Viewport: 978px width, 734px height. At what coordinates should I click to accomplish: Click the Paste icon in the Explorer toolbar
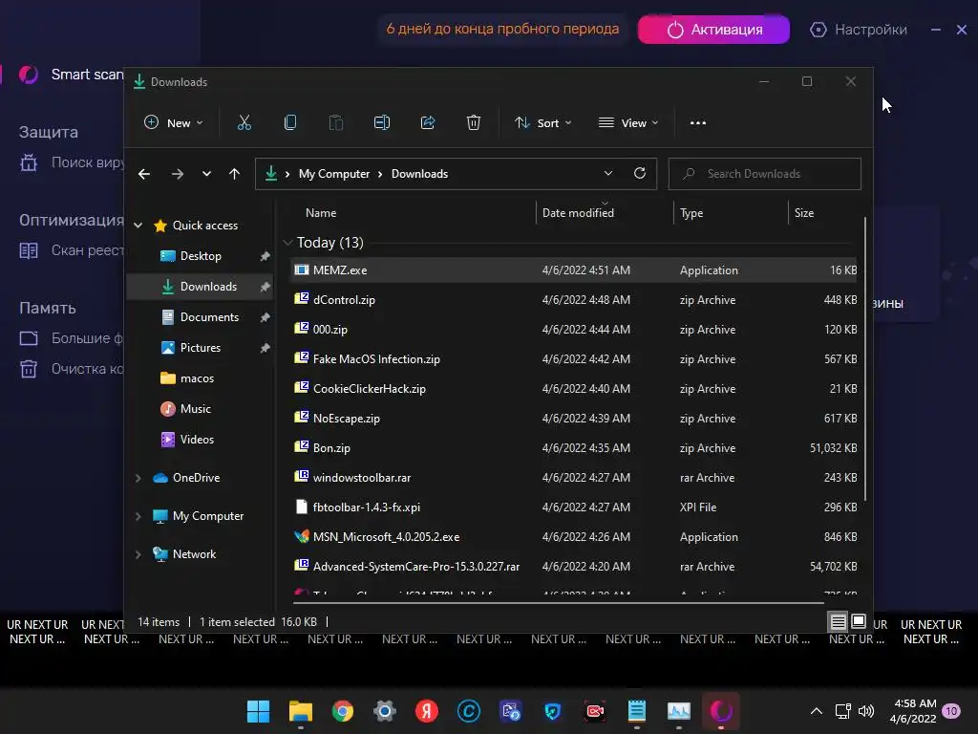[x=336, y=123]
